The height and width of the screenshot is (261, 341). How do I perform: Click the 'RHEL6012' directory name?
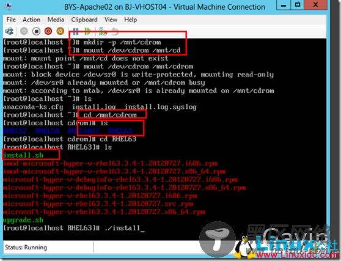pyautogui.click(x=84, y=131)
